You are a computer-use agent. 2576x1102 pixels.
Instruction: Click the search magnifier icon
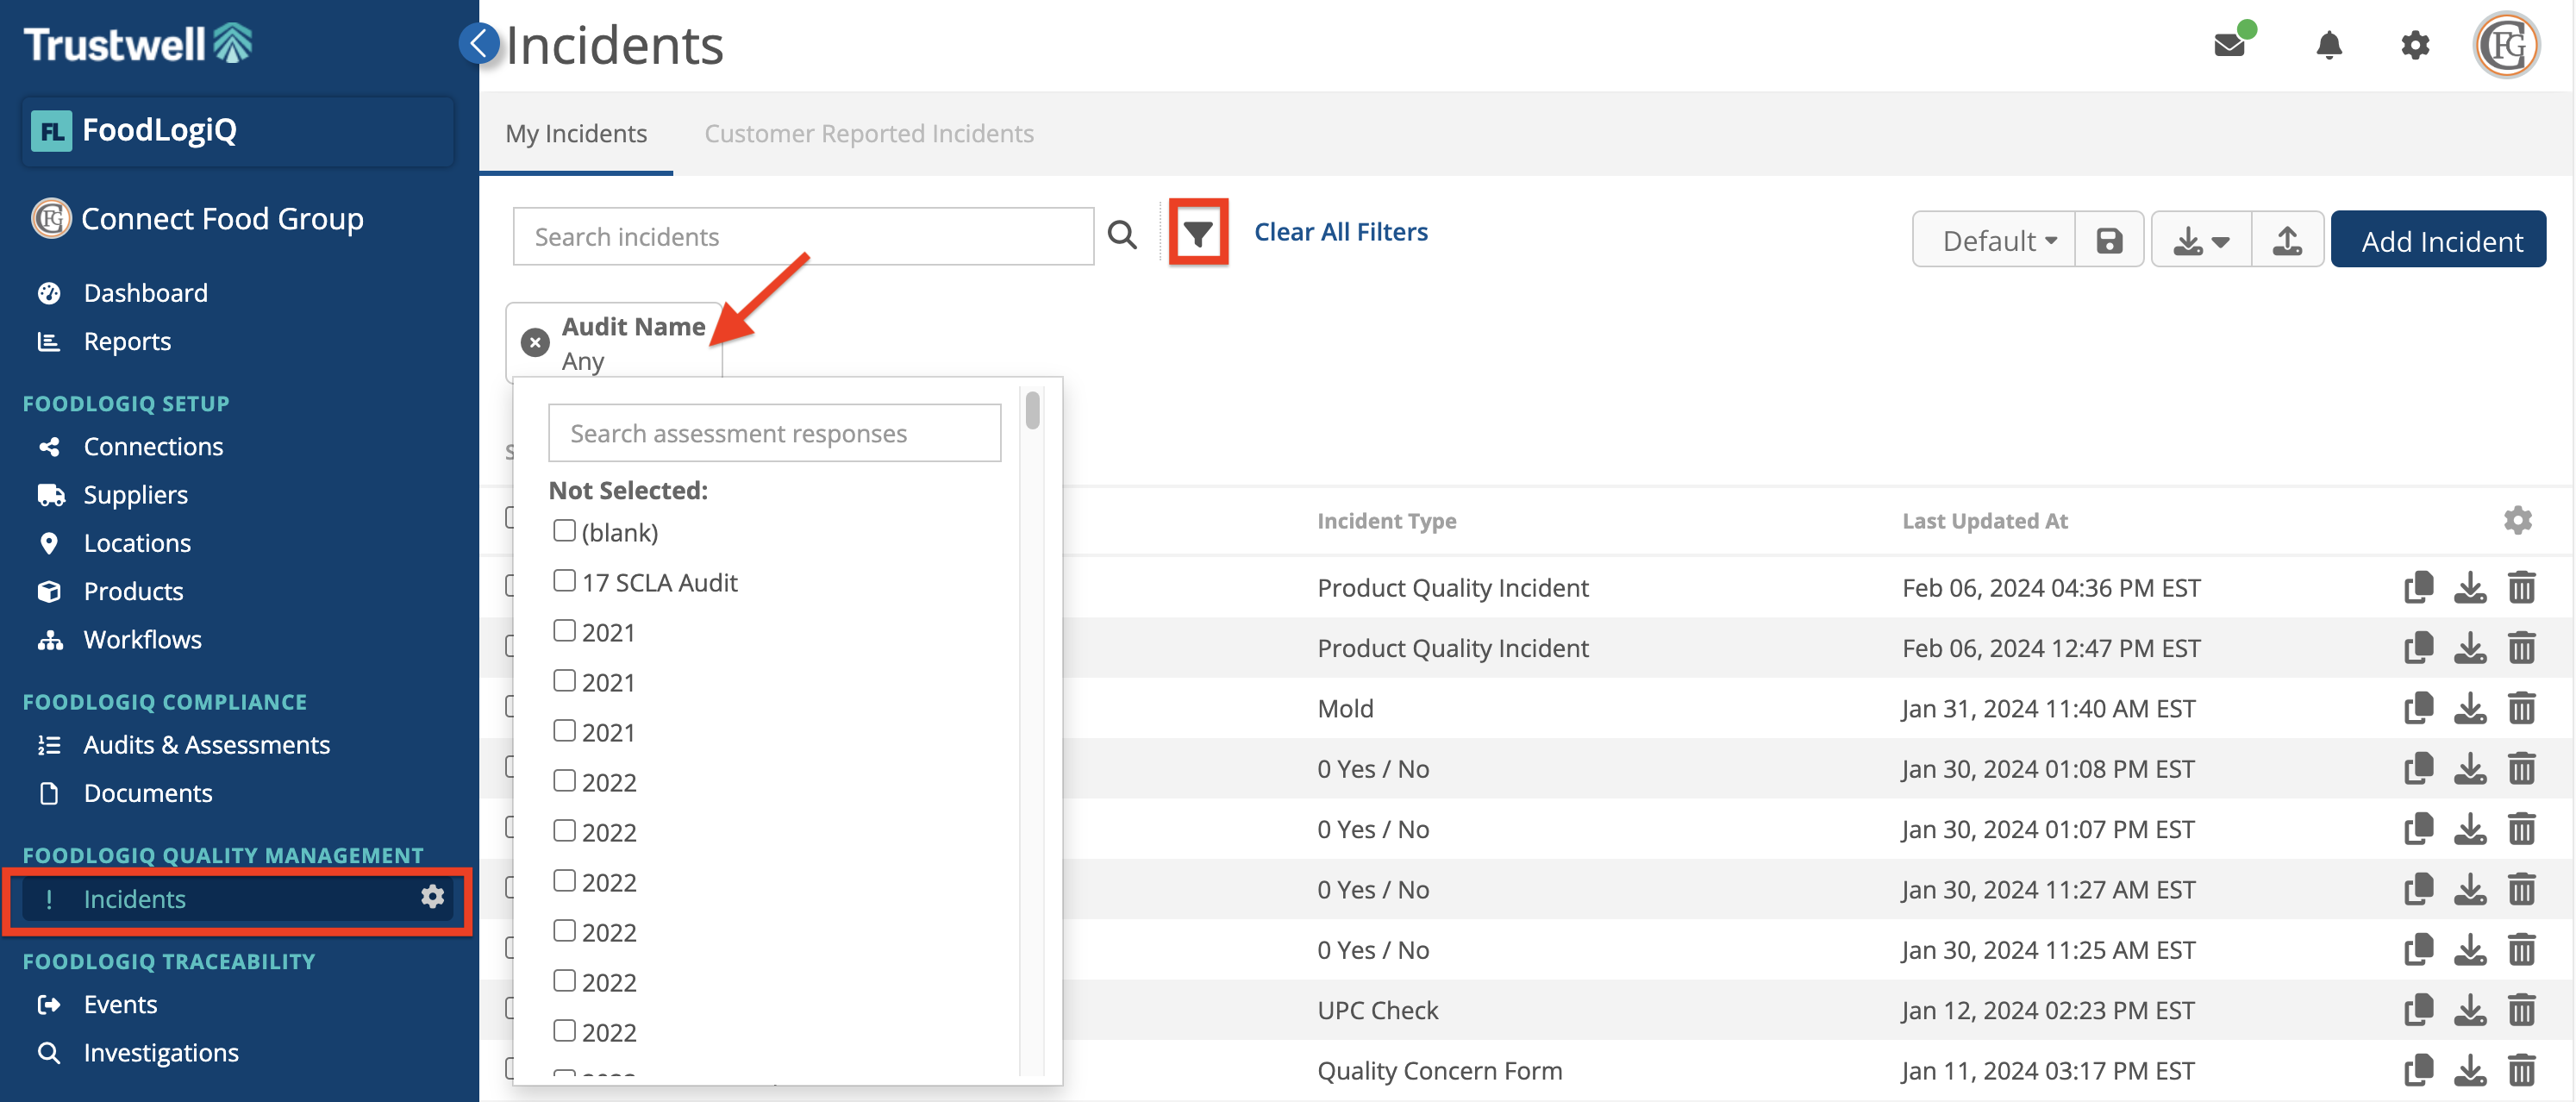pyautogui.click(x=1122, y=236)
